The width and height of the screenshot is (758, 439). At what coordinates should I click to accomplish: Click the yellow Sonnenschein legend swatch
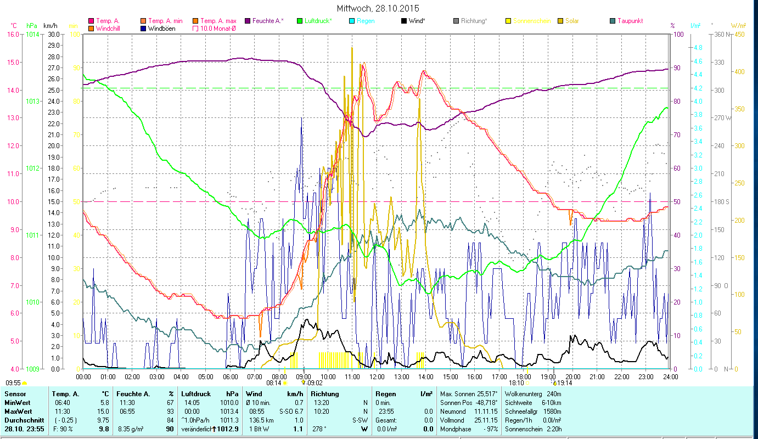508,21
